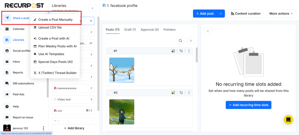
Task: Click the reorder arrows icon on post #2
Action: click(181, 92)
